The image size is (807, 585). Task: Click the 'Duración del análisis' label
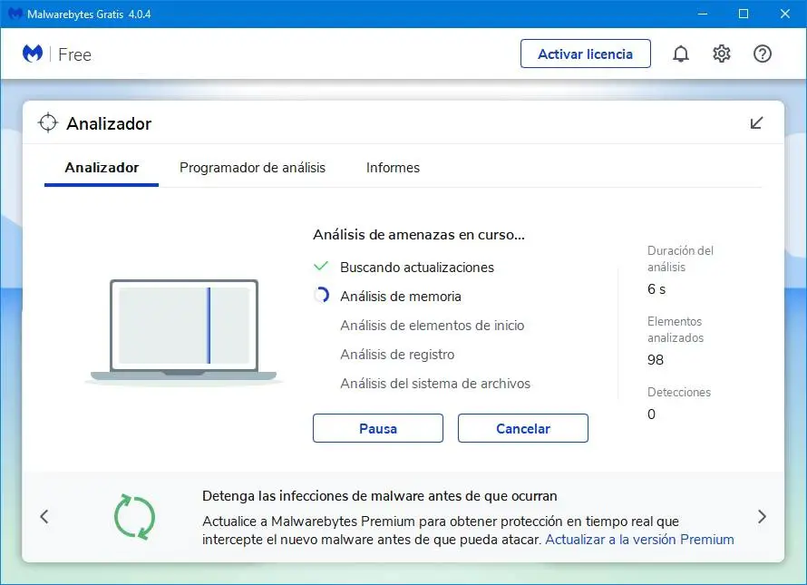[x=680, y=258]
